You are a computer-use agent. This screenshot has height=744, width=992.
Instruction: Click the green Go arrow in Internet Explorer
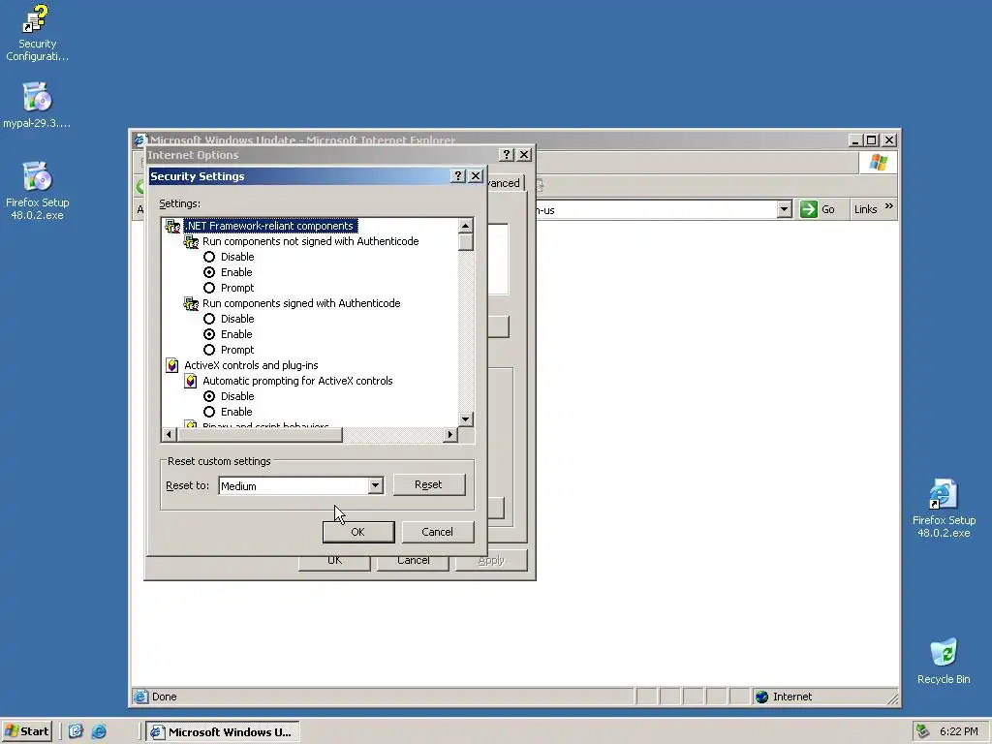[x=809, y=209]
